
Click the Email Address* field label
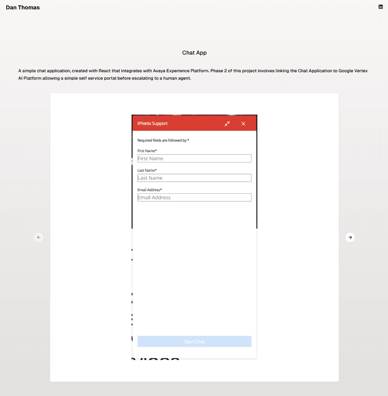pyautogui.click(x=149, y=190)
